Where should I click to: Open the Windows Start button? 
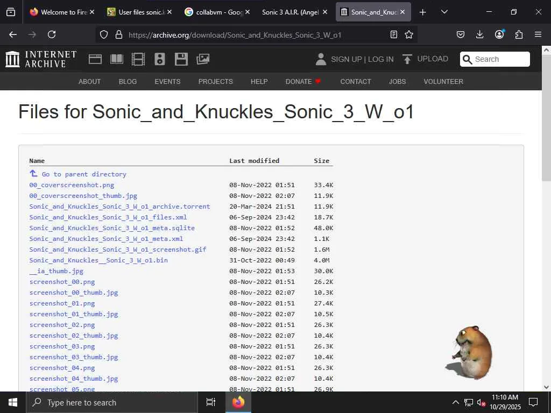[13, 402]
